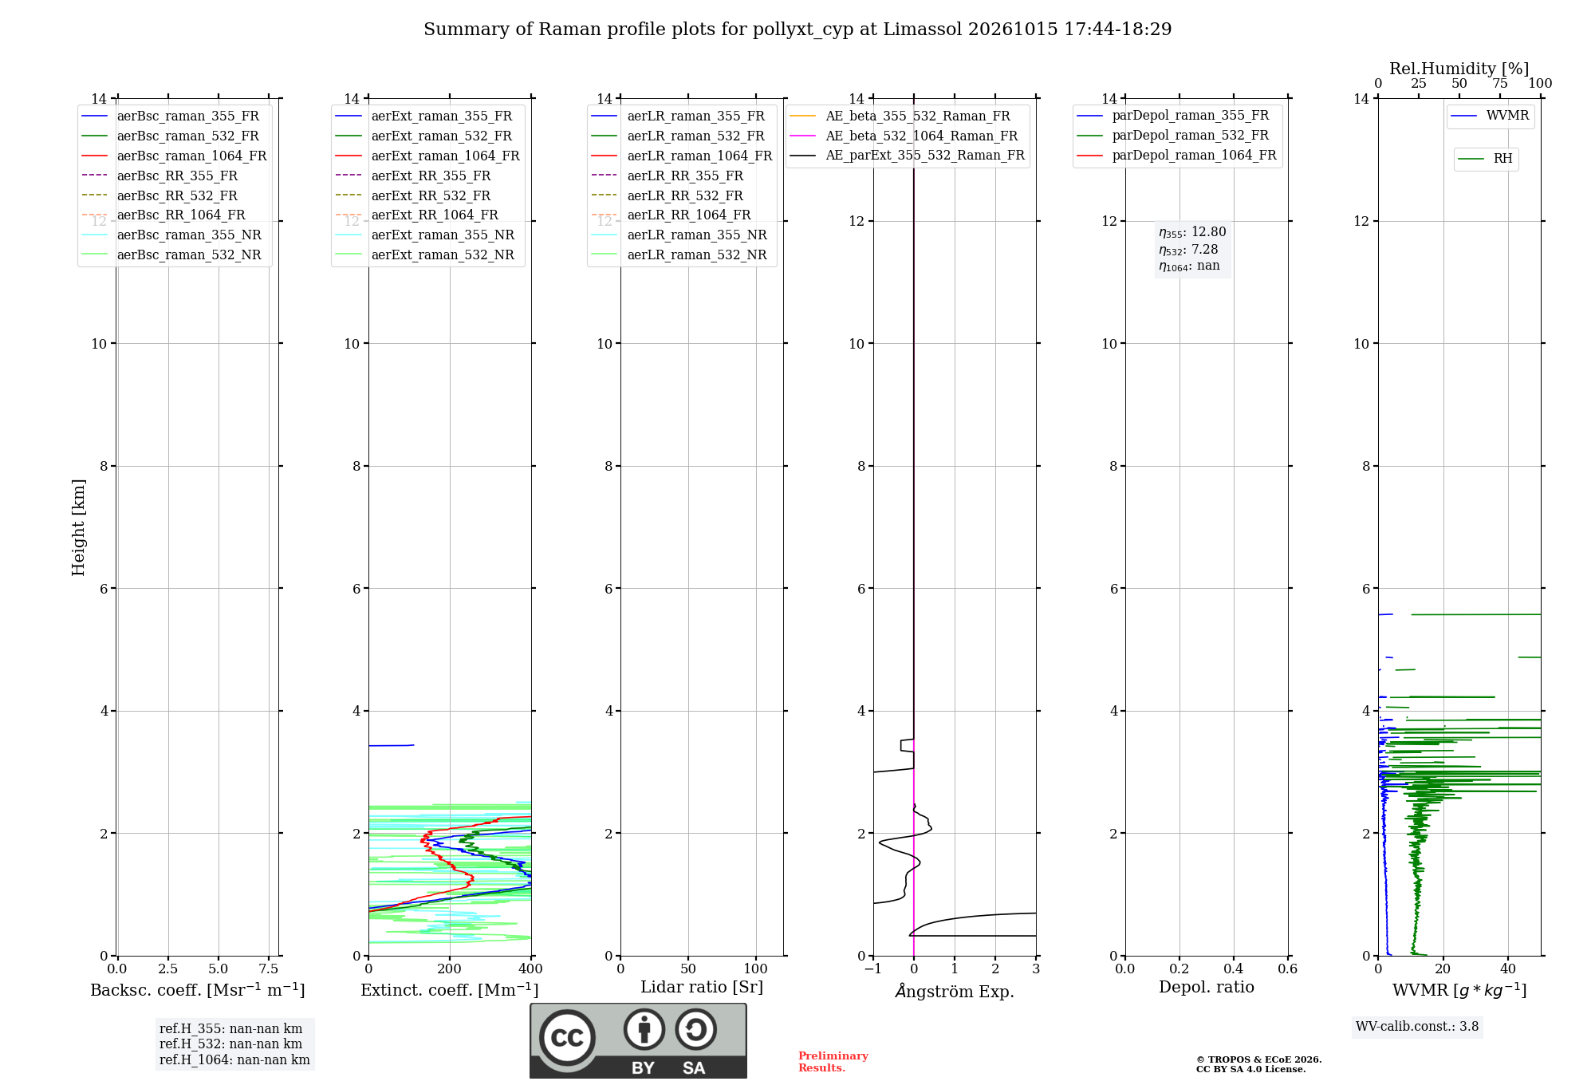Click the Rel.Humidity [%] top axis label
1595x1085 pixels.
coord(1459,69)
